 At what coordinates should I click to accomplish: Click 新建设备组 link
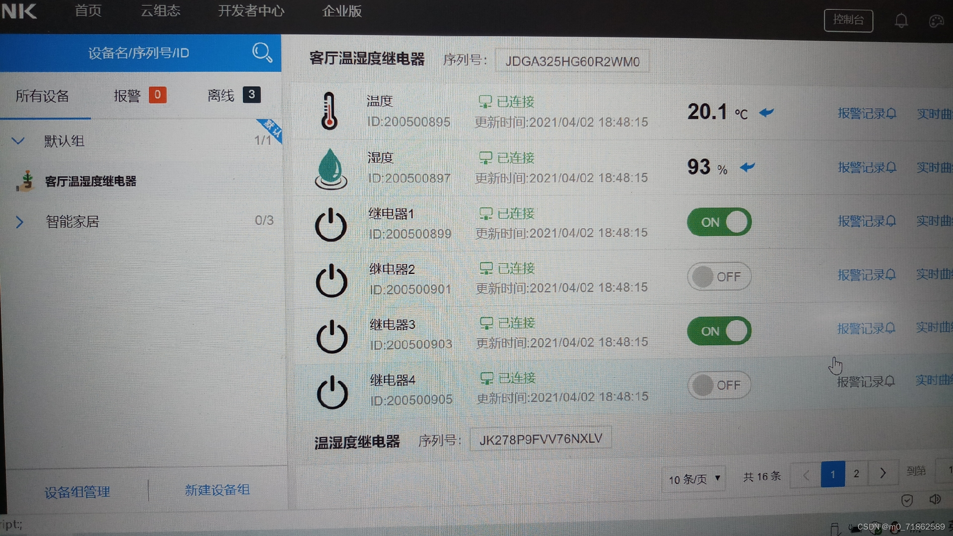point(217,490)
